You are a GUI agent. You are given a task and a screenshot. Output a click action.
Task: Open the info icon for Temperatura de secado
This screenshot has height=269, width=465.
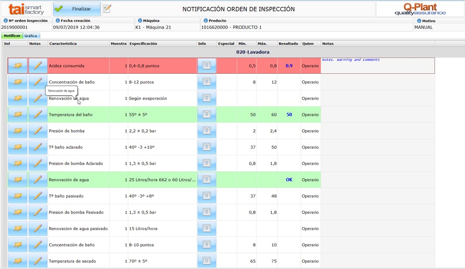[x=207, y=261]
